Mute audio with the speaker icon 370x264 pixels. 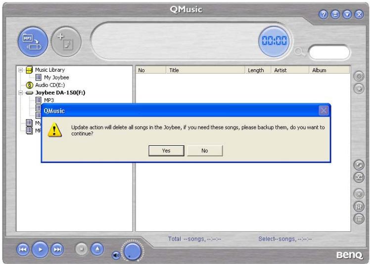pos(116,255)
